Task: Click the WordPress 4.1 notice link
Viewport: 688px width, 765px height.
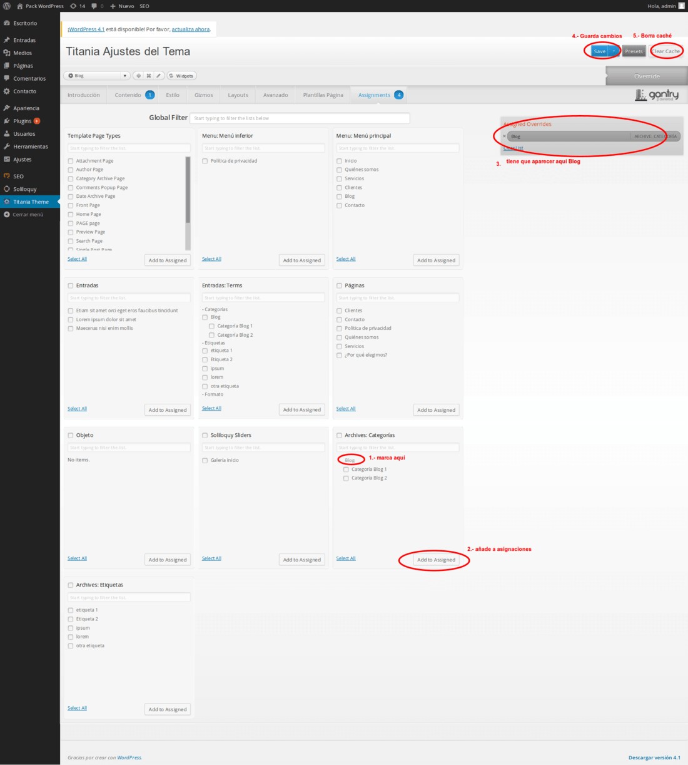Action: coord(86,29)
